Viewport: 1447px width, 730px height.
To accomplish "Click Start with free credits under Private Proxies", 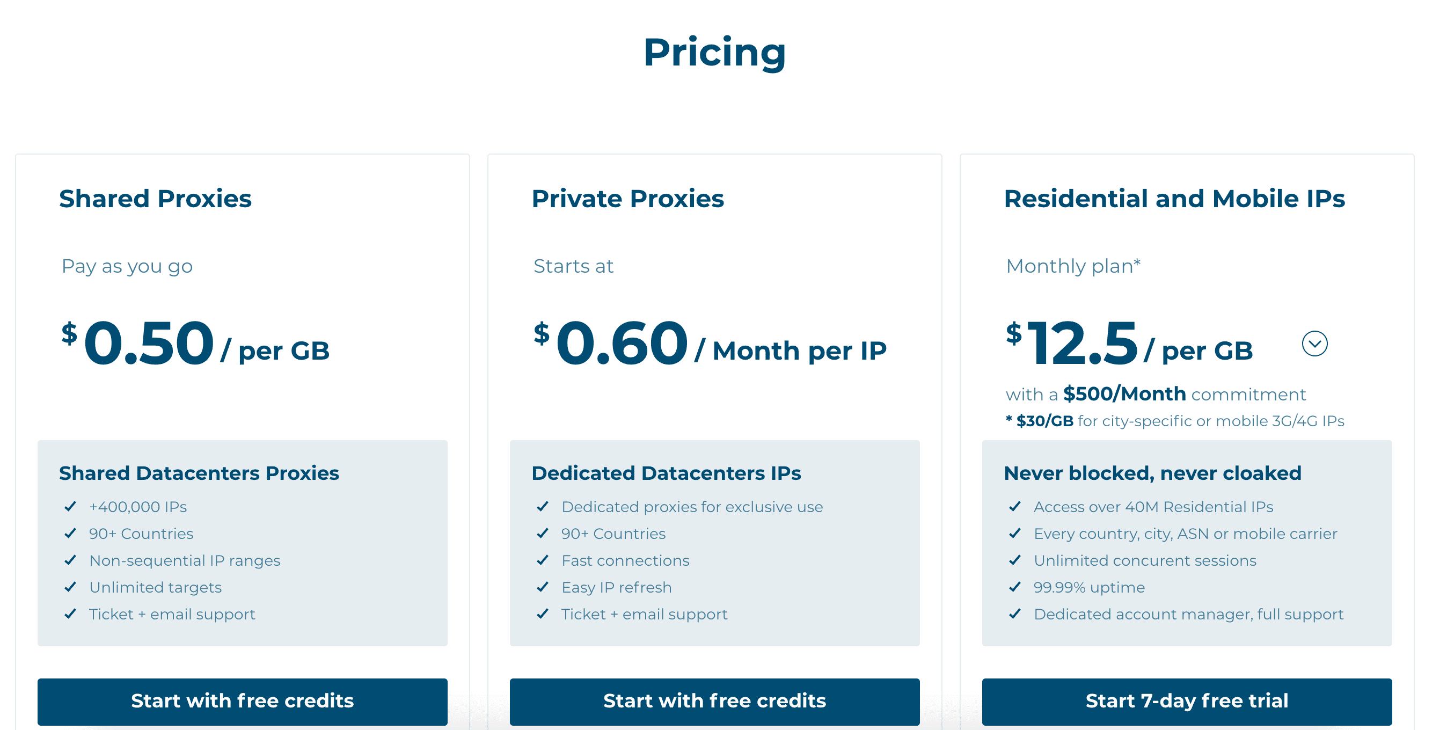I will pos(714,701).
